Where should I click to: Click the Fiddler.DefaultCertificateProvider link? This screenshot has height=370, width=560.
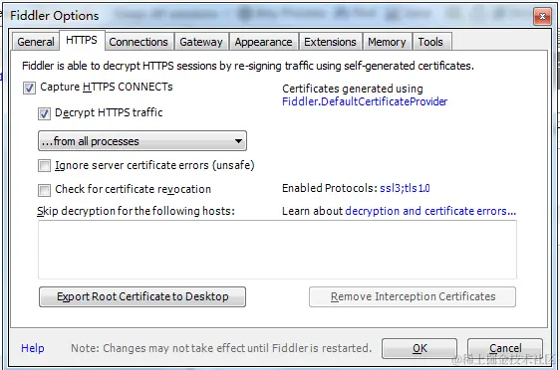pyautogui.click(x=365, y=101)
